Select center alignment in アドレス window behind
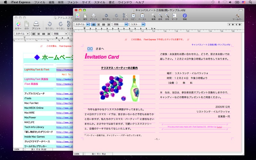 (x=38, y=34)
